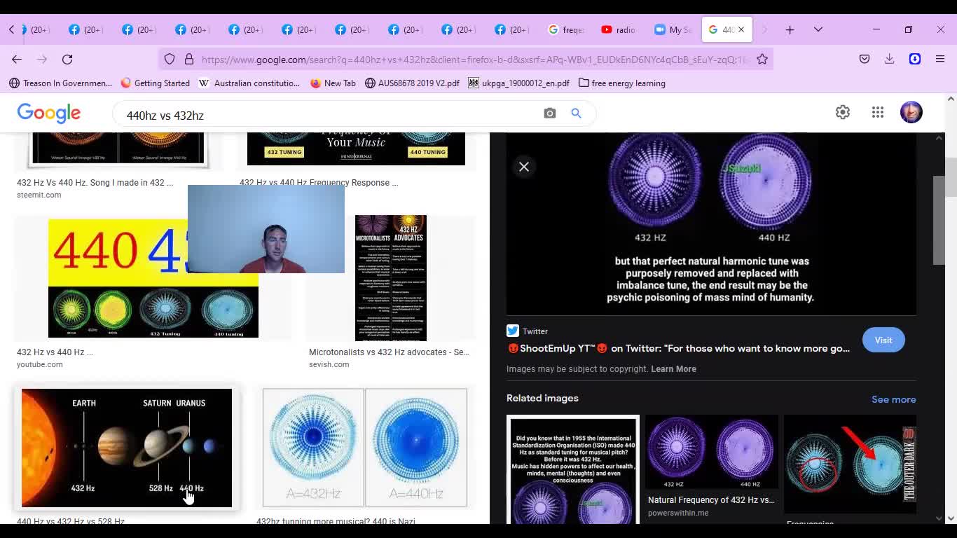Submit search with magnifying glass icon
This screenshot has width=957, height=538.
point(576,113)
